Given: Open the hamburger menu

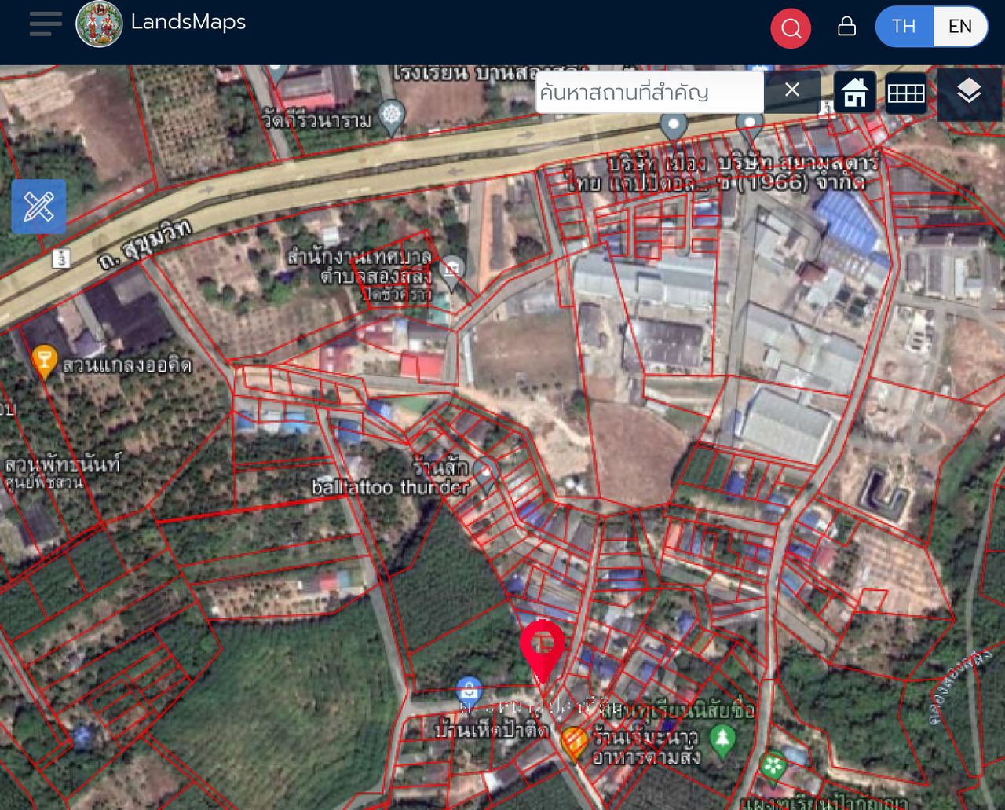Looking at the screenshot, I should [46, 24].
